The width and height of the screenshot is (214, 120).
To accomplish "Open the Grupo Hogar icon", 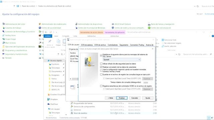I will point(3,39).
